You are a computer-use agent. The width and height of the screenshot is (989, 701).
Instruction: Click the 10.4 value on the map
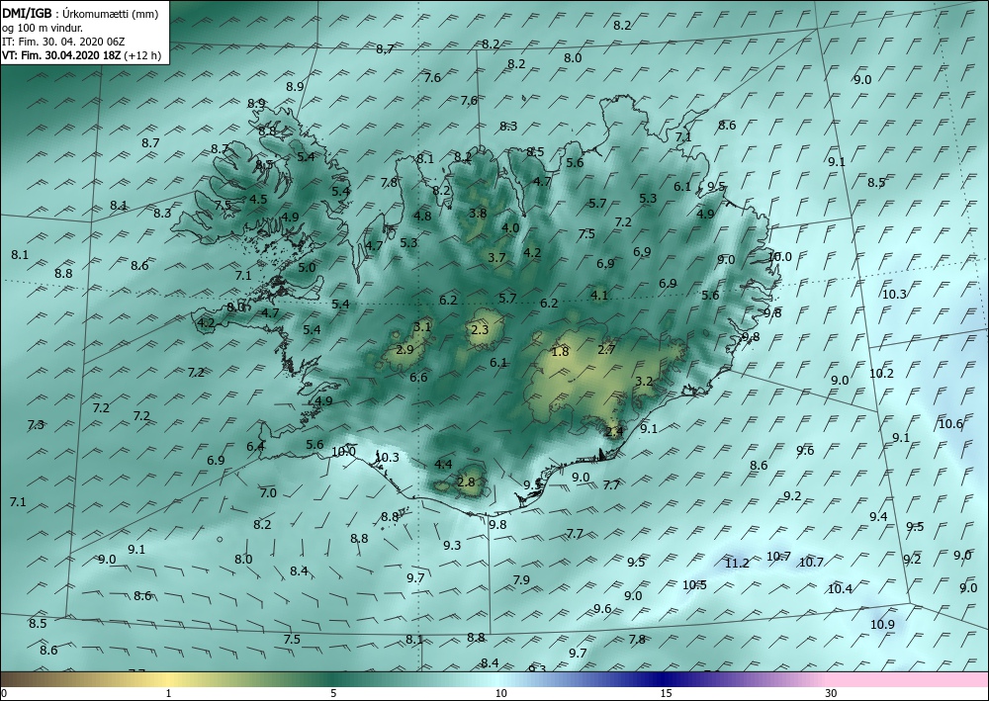pos(840,589)
